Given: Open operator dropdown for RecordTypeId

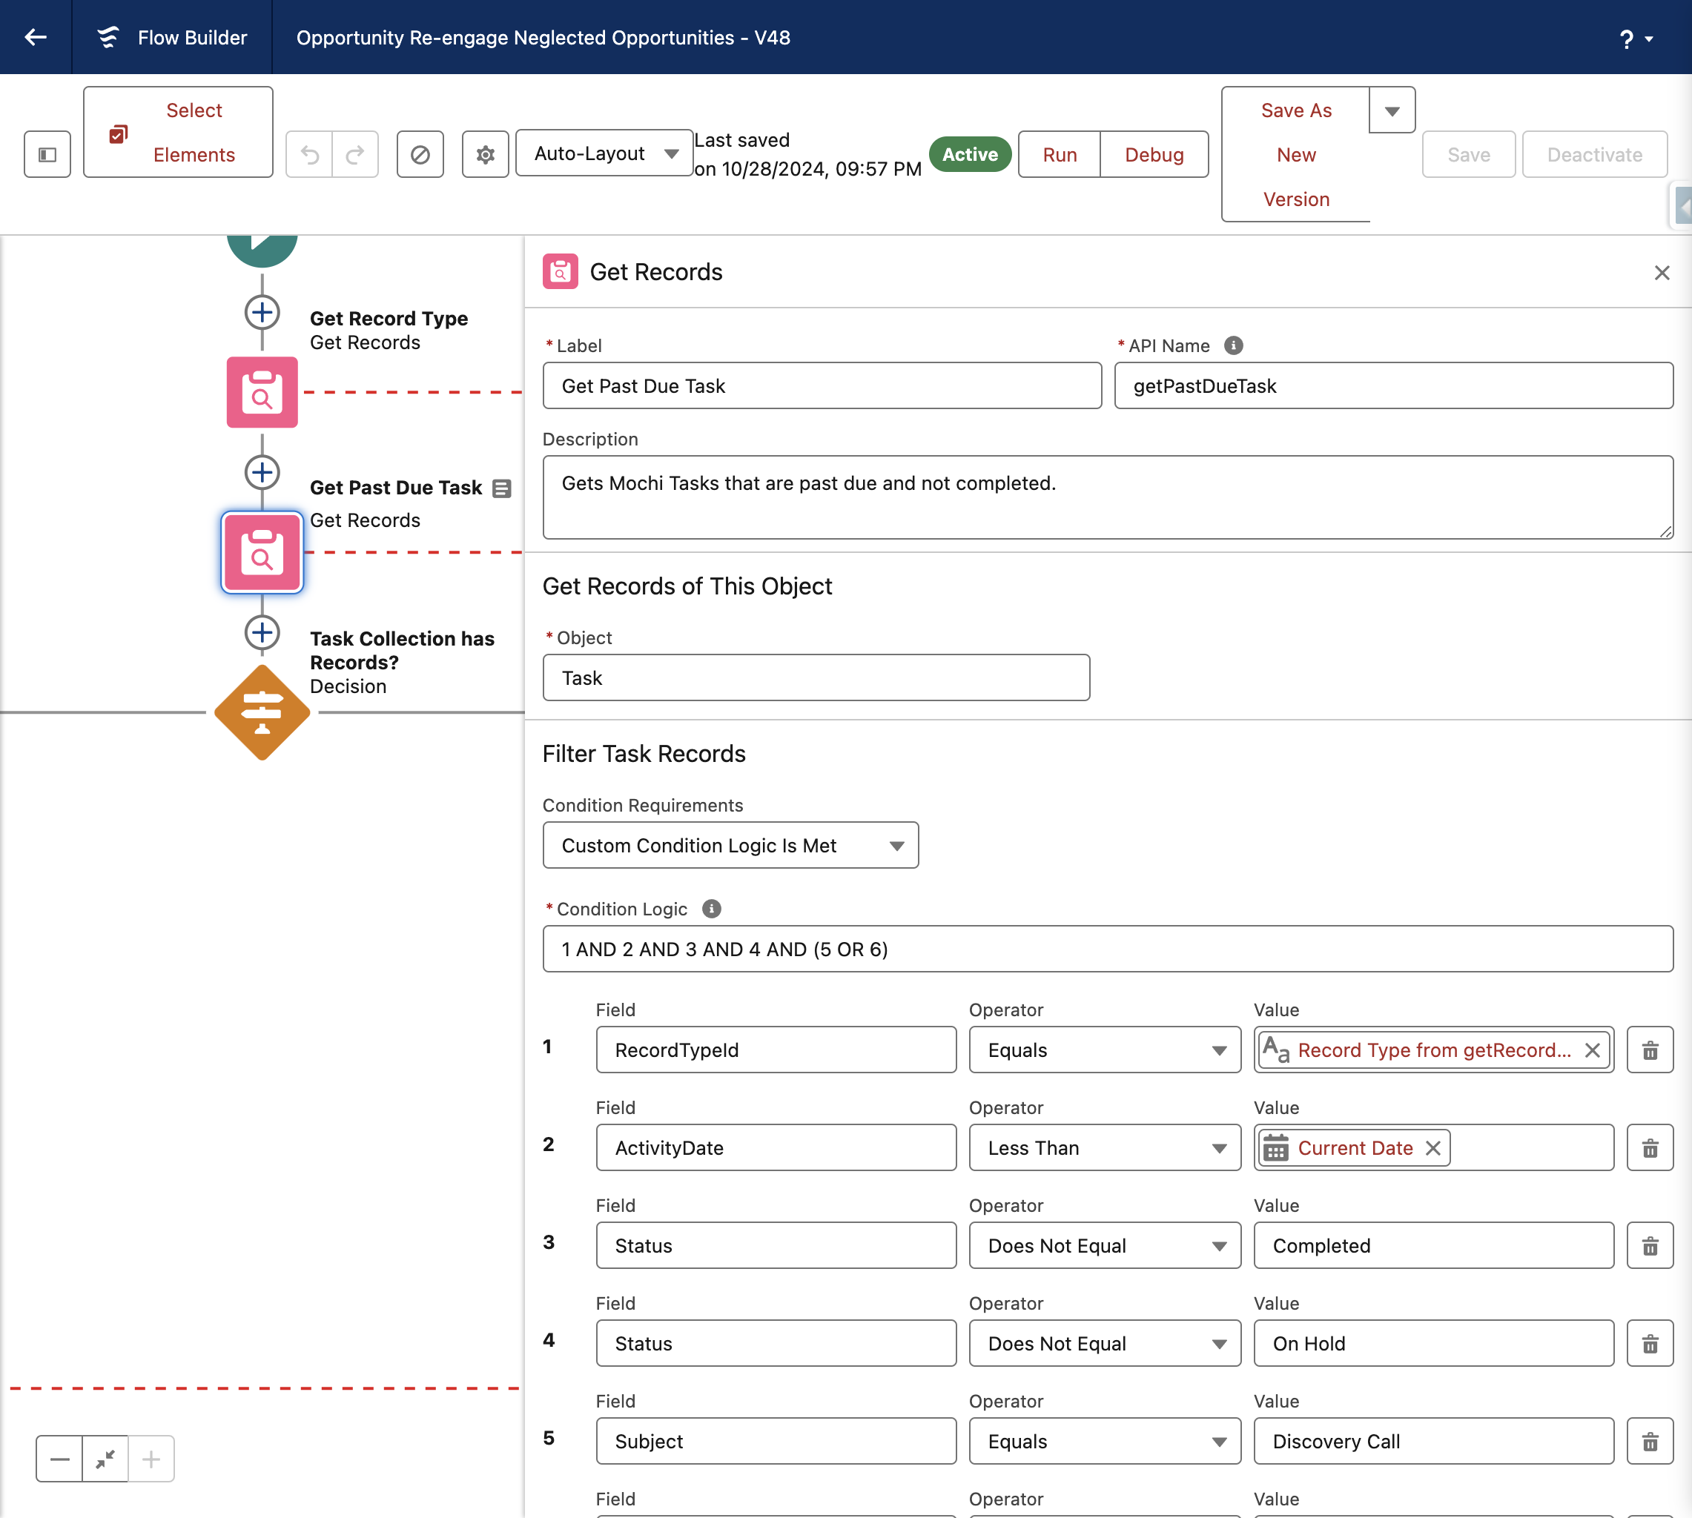Looking at the screenshot, I should tap(1105, 1050).
